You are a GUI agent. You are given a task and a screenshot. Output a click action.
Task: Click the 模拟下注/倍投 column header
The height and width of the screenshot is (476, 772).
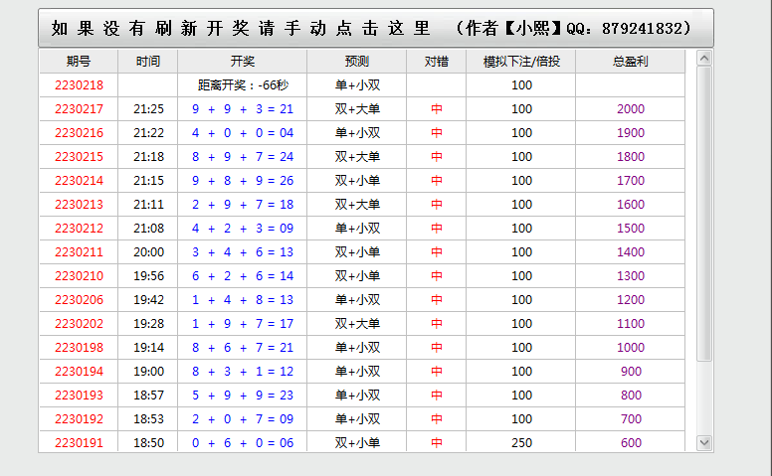pyautogui.click(x=521, y=62)
